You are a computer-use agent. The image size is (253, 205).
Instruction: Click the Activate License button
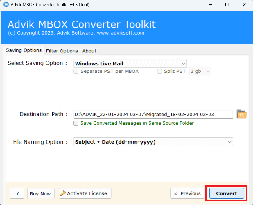(x=85, y=193)
